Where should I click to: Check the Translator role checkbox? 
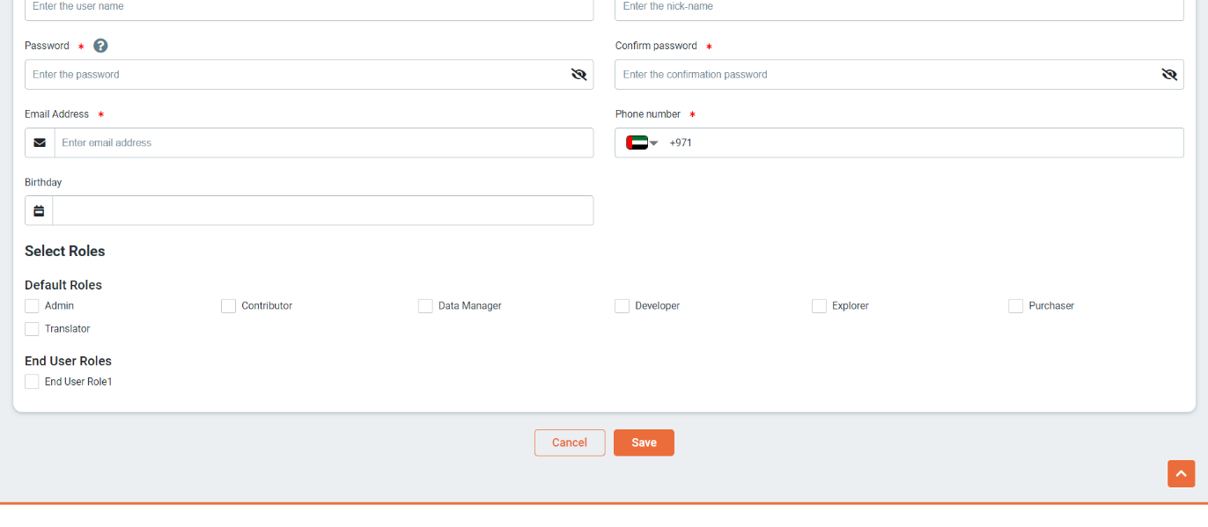pos(32,329)
